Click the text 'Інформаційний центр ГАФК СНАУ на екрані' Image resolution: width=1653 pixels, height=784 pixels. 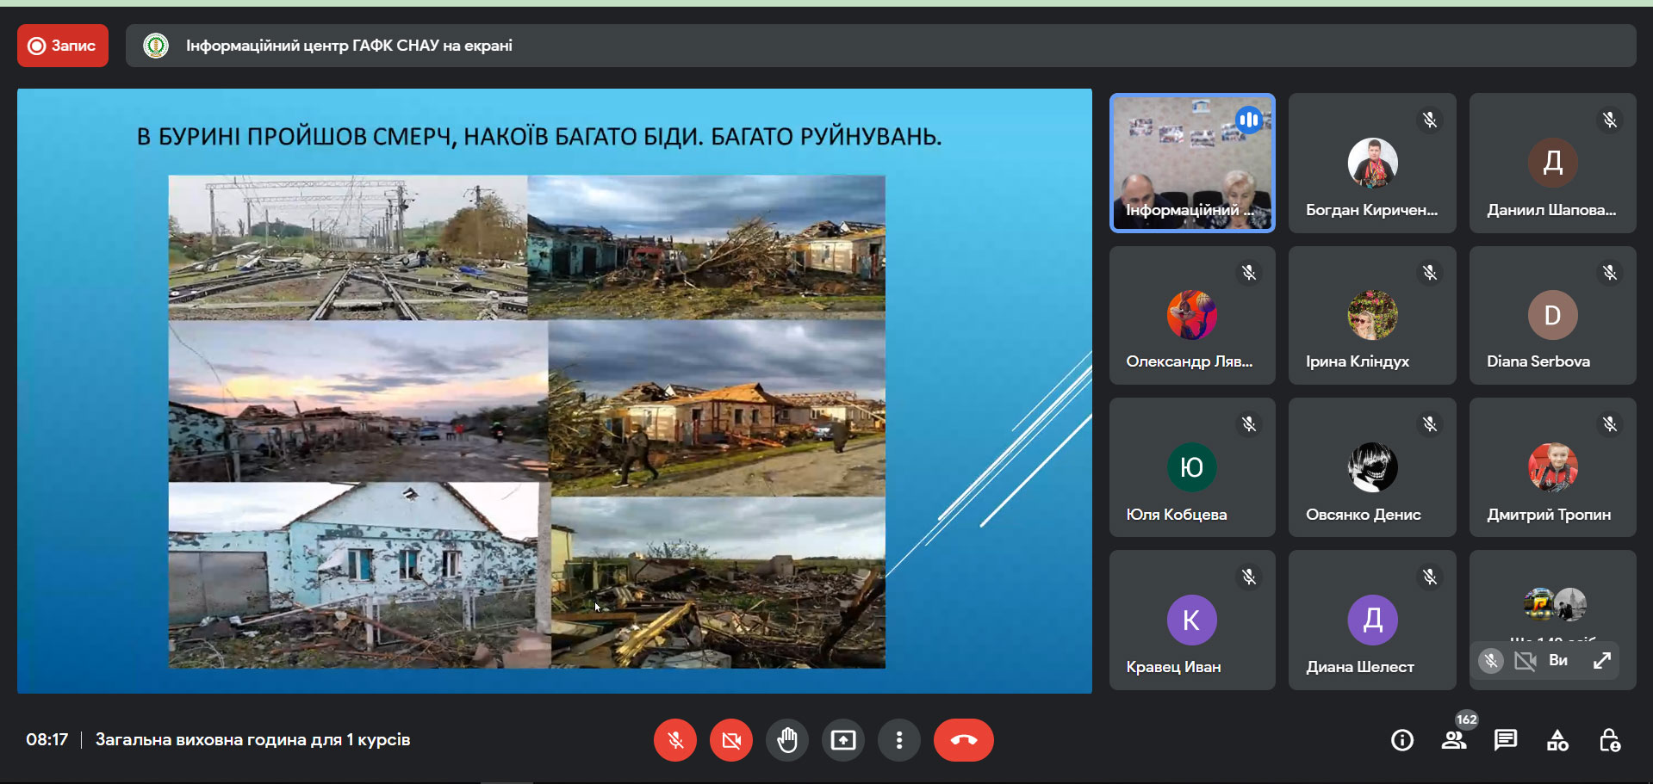pos(349,46)
